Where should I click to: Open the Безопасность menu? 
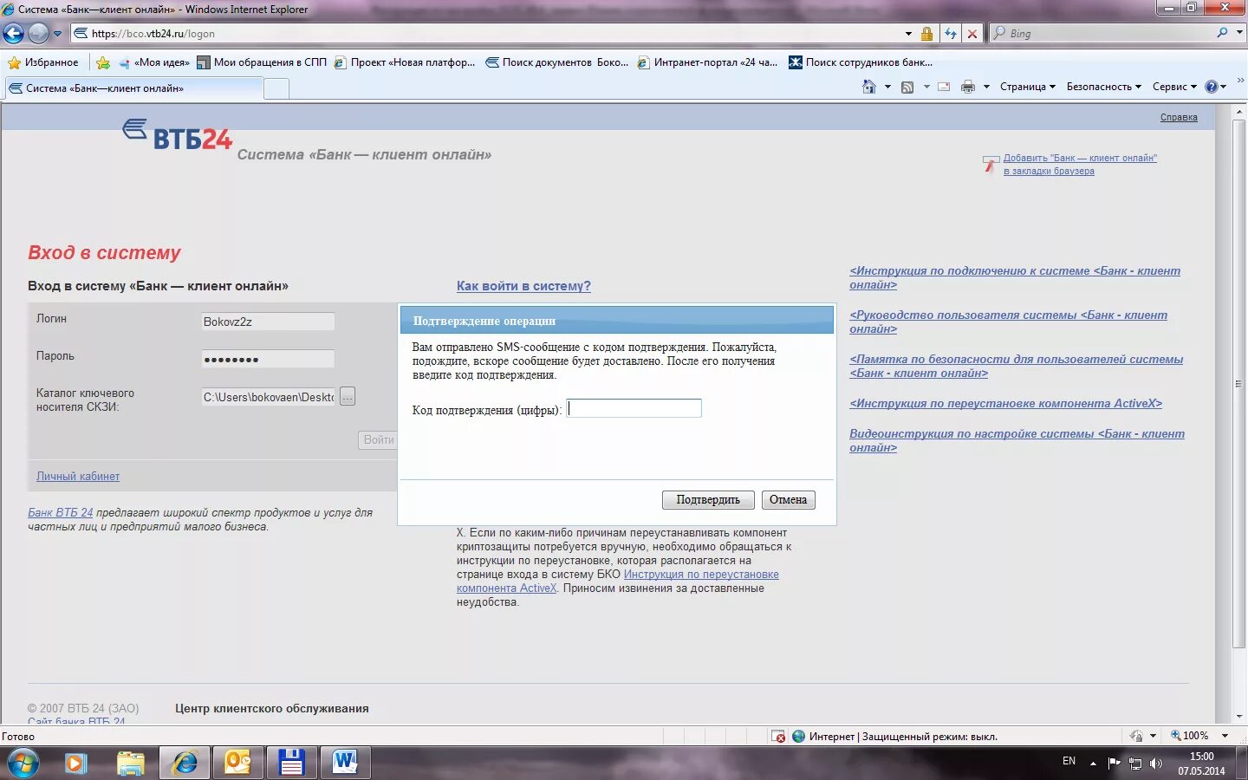(x=1103, y=87)
